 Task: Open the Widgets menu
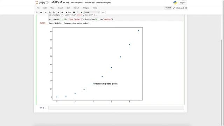(x=86, y=8)
